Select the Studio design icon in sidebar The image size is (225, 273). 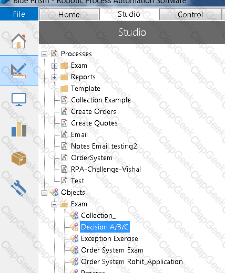18,71
